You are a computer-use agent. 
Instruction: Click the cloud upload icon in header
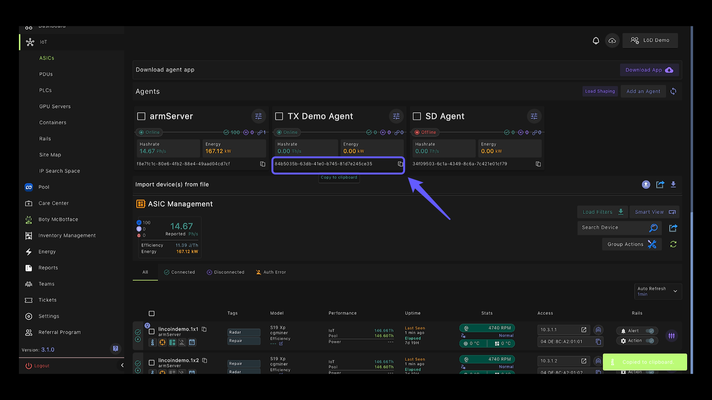coord(612,40)
